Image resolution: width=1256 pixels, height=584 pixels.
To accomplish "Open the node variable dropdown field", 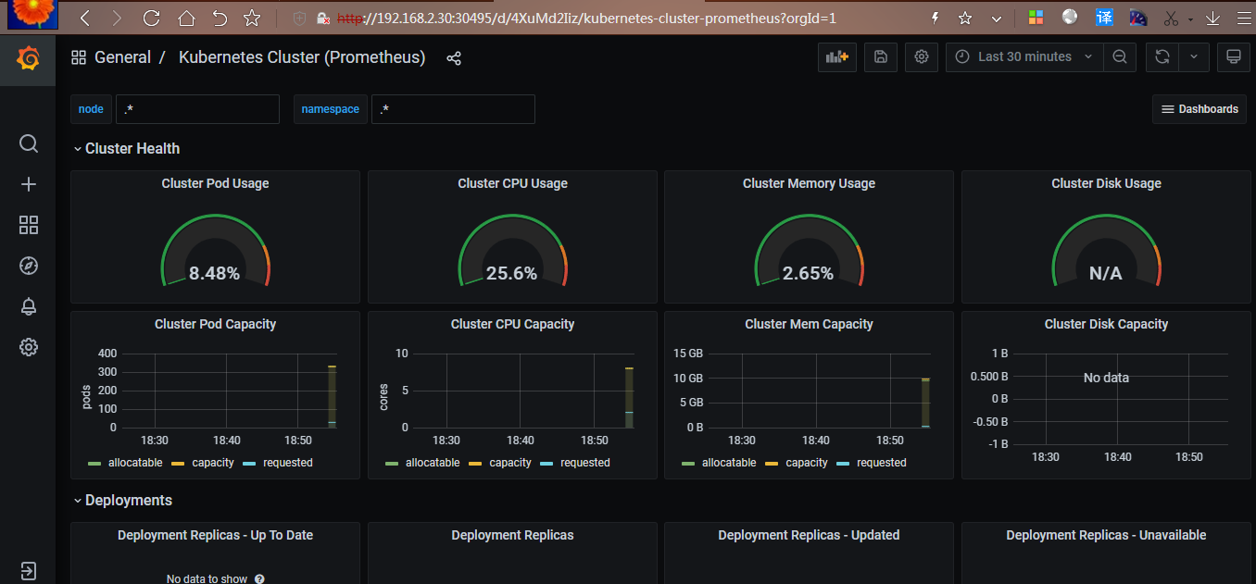I will 197,109.
